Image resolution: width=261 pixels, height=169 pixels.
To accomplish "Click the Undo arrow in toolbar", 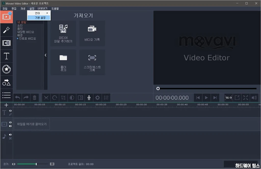I will 18,98.
